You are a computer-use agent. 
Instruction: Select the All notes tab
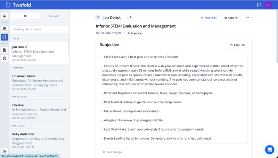point(25,16)
